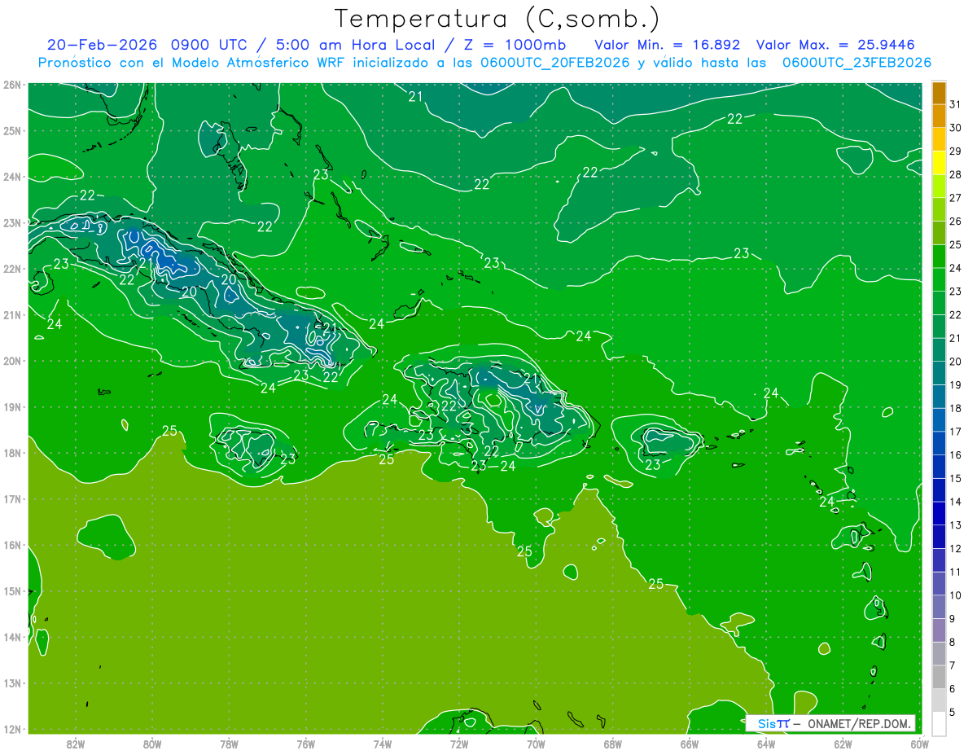977x755 pixels.
Task: Click the longitude axis label "70W"
Action: point(536,744)
